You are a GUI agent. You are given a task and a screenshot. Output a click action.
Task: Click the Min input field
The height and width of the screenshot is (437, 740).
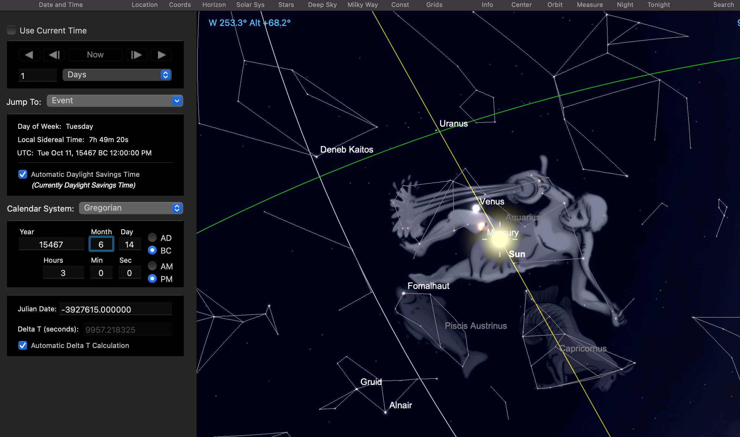[101, 273]
